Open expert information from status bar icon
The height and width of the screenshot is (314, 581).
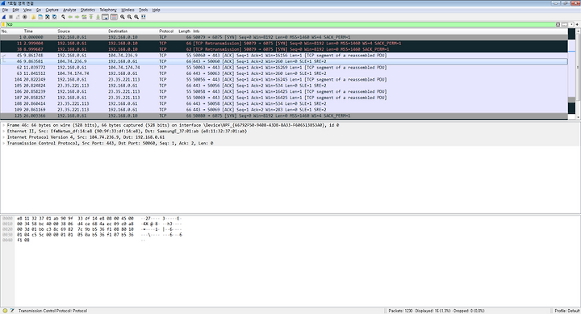5,311
